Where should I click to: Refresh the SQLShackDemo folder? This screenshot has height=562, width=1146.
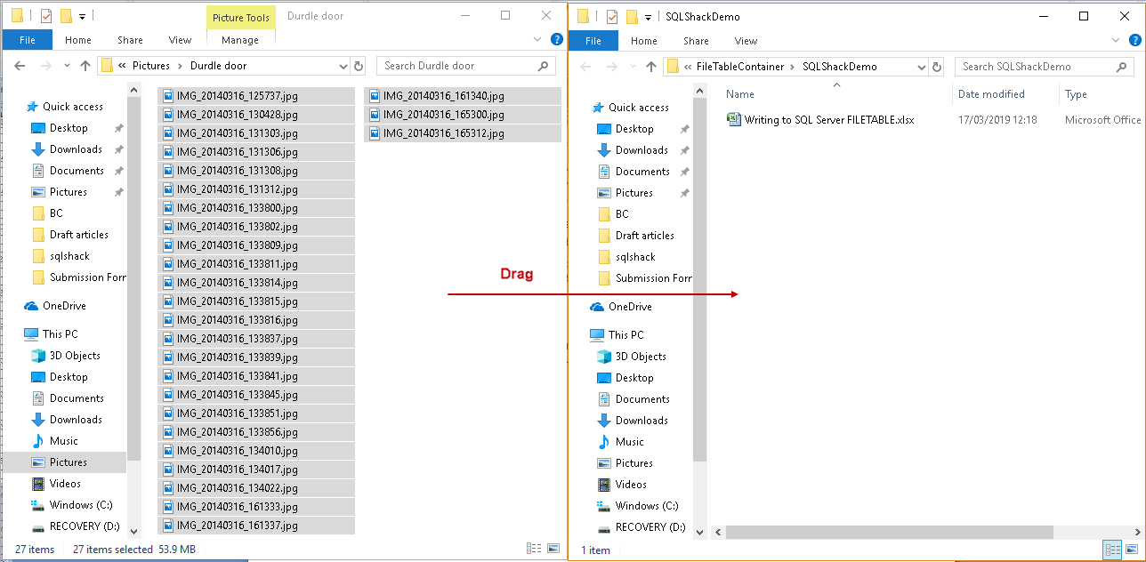tap(935, 66)
